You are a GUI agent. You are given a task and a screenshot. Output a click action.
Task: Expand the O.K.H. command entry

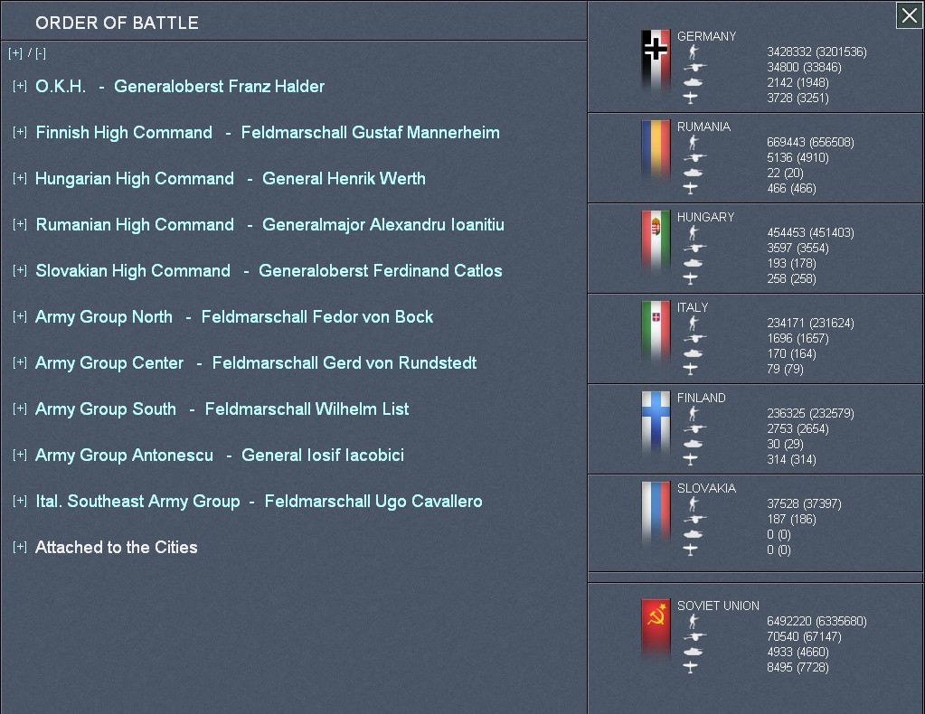click(x=20, y=87)
